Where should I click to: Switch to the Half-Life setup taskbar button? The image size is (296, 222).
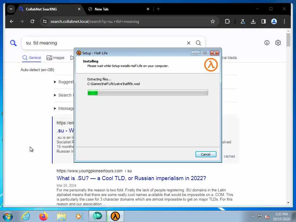click(x=115, y=216)
